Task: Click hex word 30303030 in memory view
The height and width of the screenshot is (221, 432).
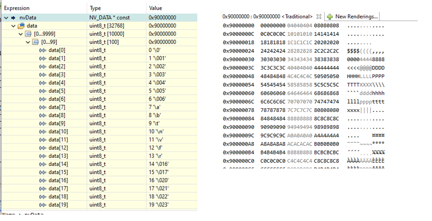Action: 273,59
